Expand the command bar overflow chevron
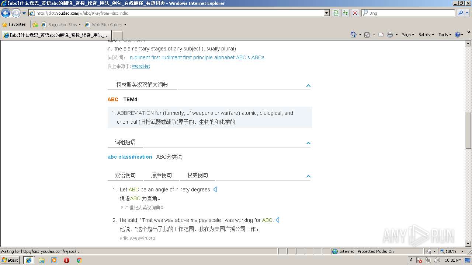Screen dimensions: 472x265 (469, 32)
